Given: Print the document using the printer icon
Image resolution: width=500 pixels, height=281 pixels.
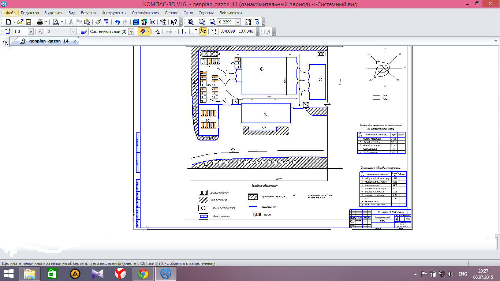Looking at the screenshot, I should 40,22.
